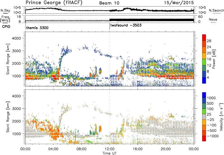Image resolution: width=224 pixels, height=155 pixels.
Task: Click 'Slant Range [km]' label of power panel
Action: pyautogui.click(x=8, y=59)
